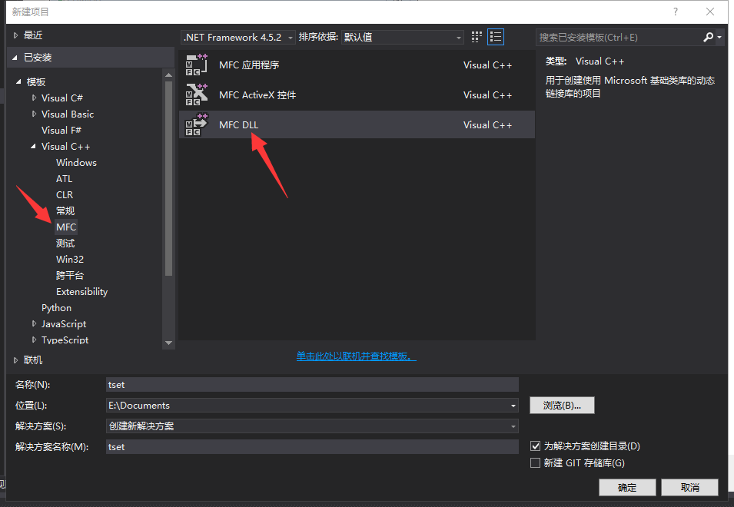Click MFC 应用程序 template name
Screen dimensions: 734x507
(249, 65)
